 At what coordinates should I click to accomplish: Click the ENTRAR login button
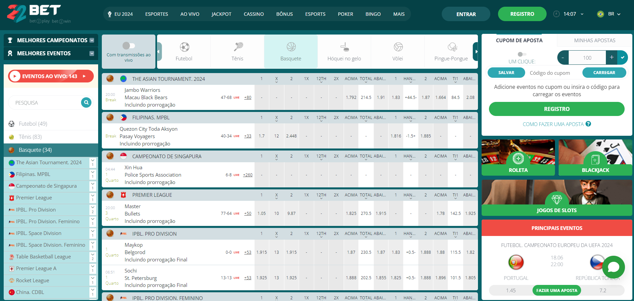point(466,14)
